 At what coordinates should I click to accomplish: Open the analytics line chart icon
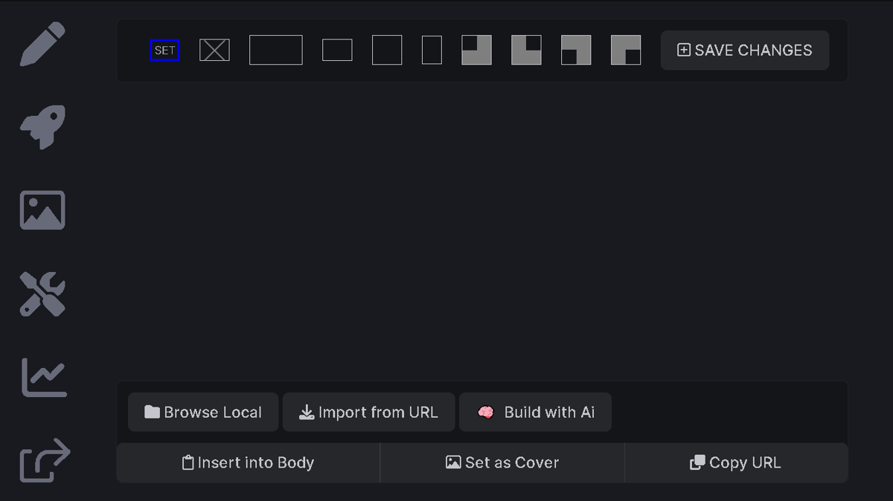click(x=44, y=377)
